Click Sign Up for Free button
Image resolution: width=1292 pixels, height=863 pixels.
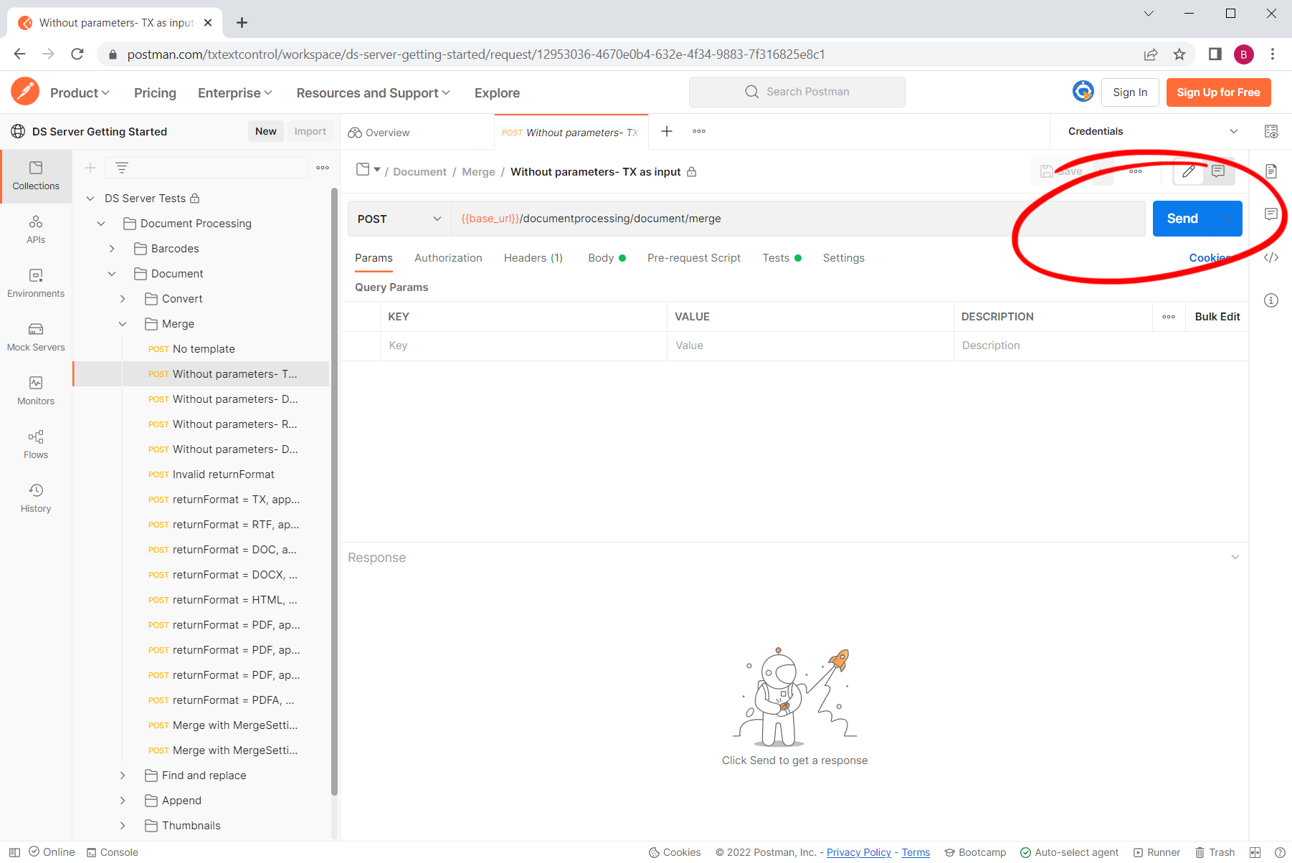tap(1218, 92)
